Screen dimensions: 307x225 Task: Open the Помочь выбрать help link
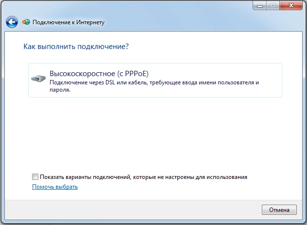[x=55, y=187]
